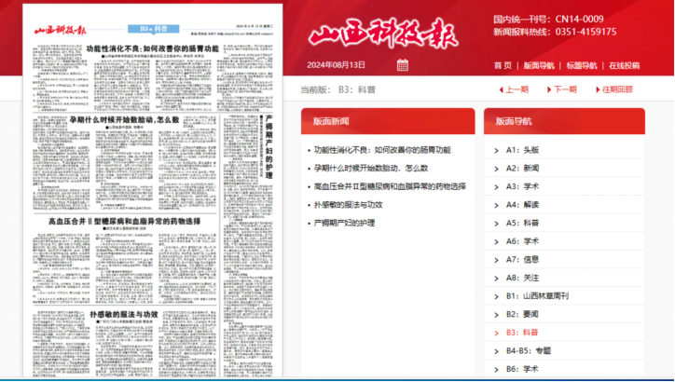
Task: Select page A7：信息
Action: [x=522, y=259]
